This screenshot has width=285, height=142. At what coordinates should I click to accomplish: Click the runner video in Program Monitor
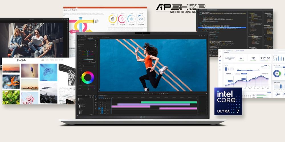click(x=153, y=65)
